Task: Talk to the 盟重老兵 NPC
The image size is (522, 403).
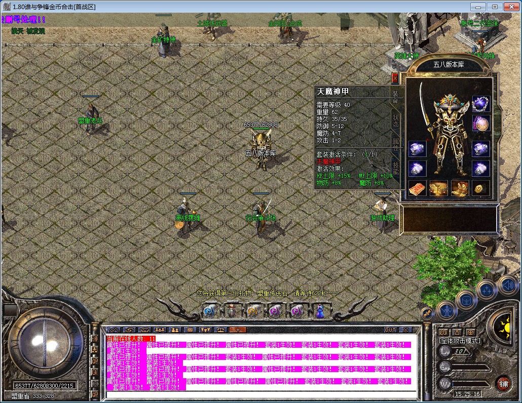Action: pos(91,118)
